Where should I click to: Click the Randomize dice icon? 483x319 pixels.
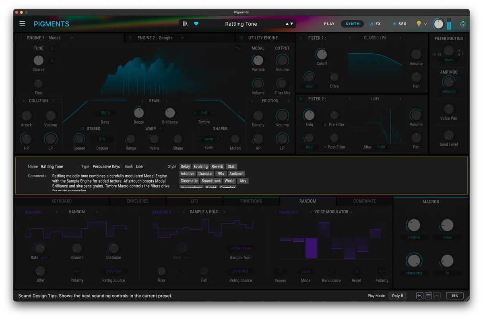[332, 271]
